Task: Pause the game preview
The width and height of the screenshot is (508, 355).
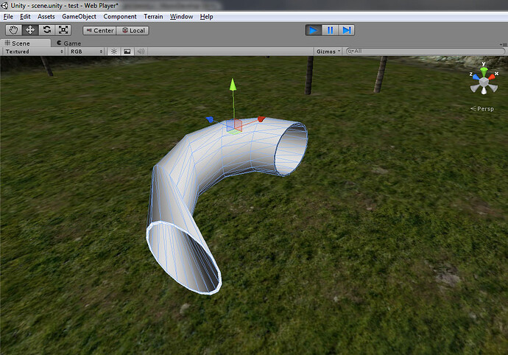Action: coord(330,30)
